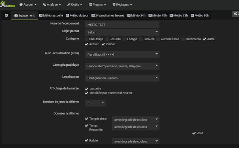The image size is (239, 148).
Task: Click the Jeedom logo icon
Action: [x=7, y=4]
